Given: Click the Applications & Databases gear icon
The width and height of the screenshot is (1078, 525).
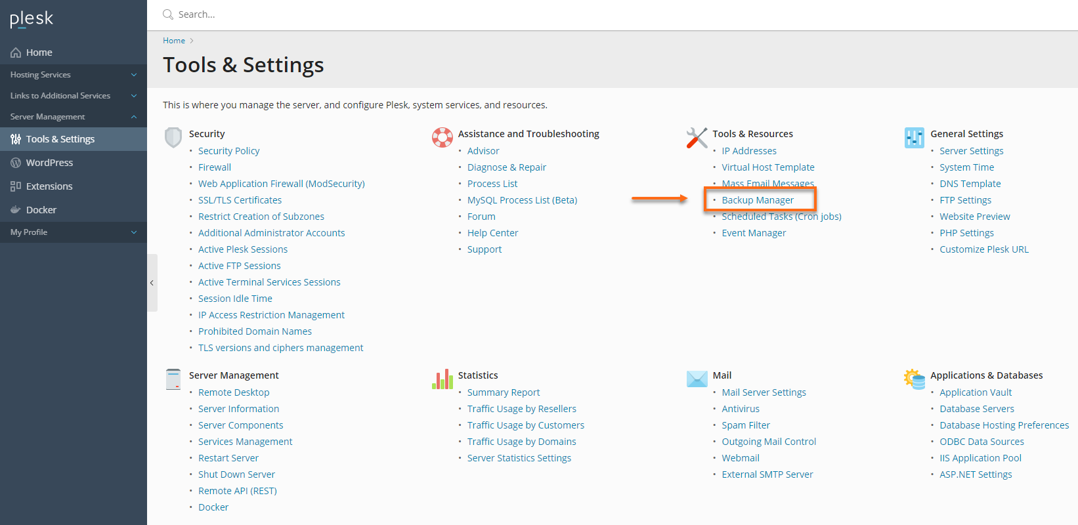Looking at the screenshot, I should tap(914, 379).
